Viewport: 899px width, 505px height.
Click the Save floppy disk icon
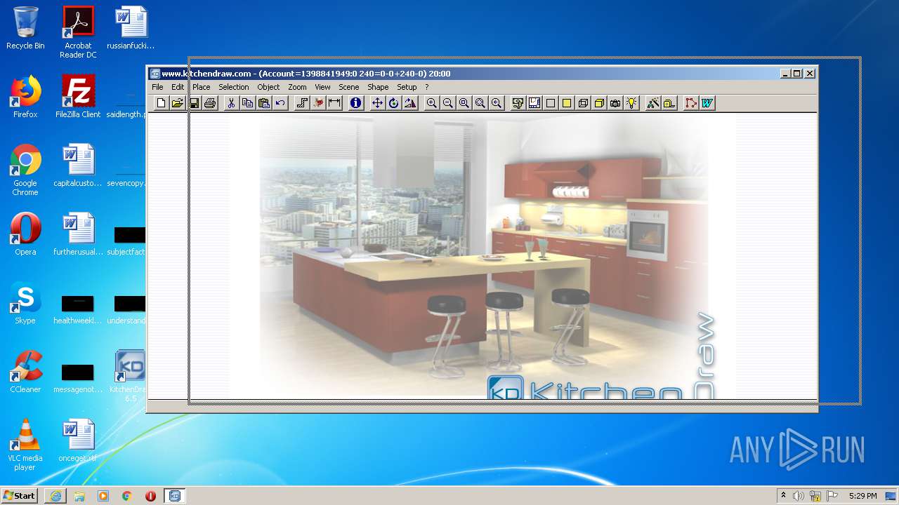pos(194,103)
